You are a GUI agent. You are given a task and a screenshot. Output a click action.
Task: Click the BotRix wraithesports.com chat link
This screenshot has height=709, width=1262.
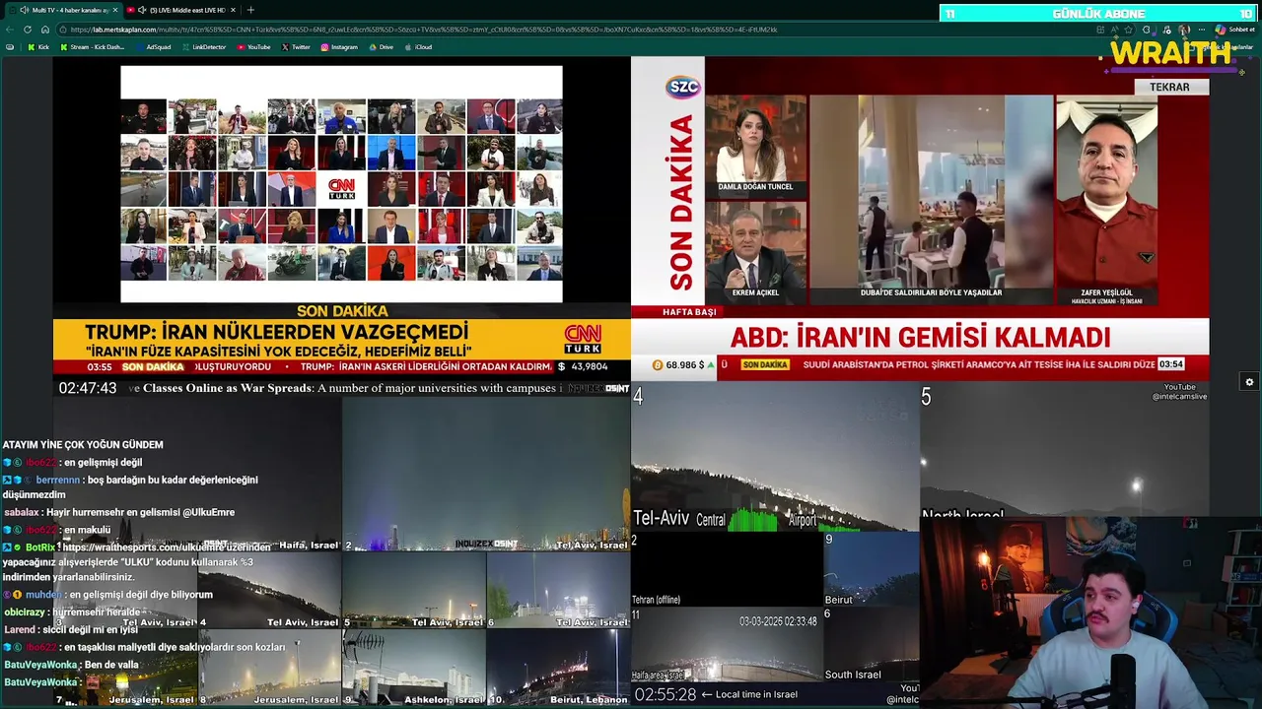(x=166, y=547)
